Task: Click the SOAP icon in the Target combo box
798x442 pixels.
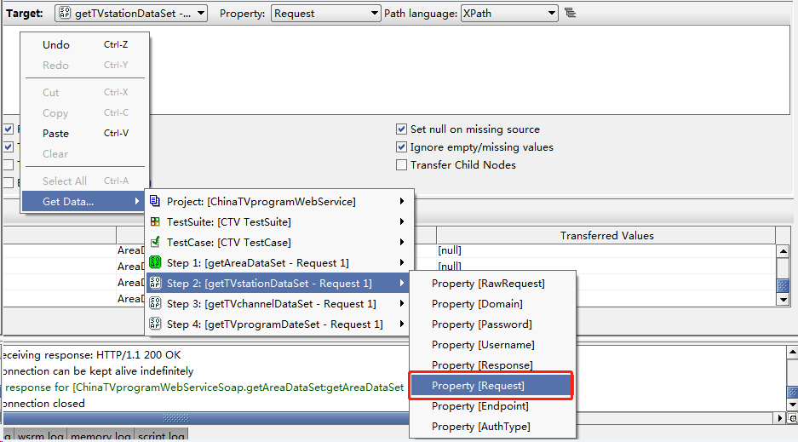Action: click(65, 13)
